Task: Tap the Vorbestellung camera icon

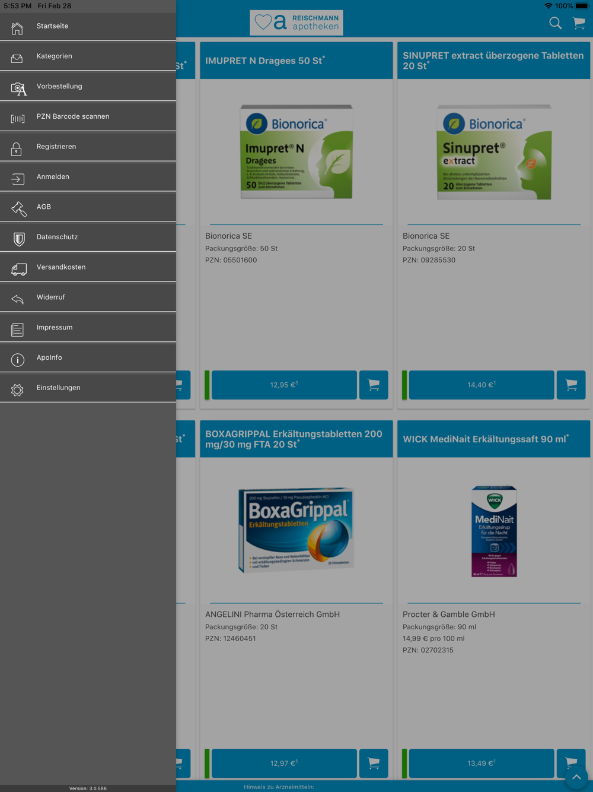Action: coord(18,89)
